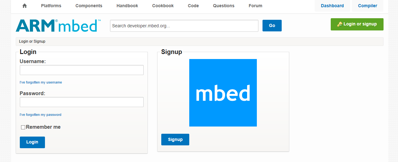Open the Cookbook page

(163, 6)
